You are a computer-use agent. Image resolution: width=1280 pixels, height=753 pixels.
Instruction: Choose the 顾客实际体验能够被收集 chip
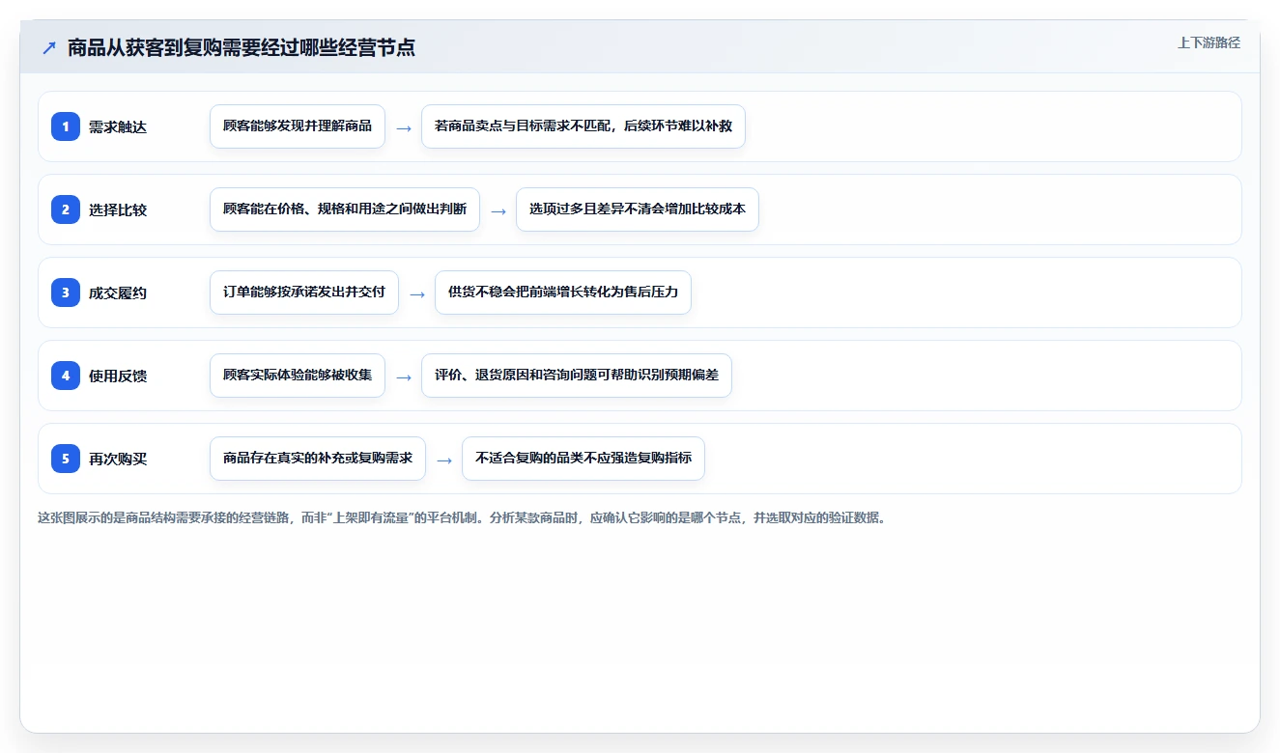coord(298,376)
